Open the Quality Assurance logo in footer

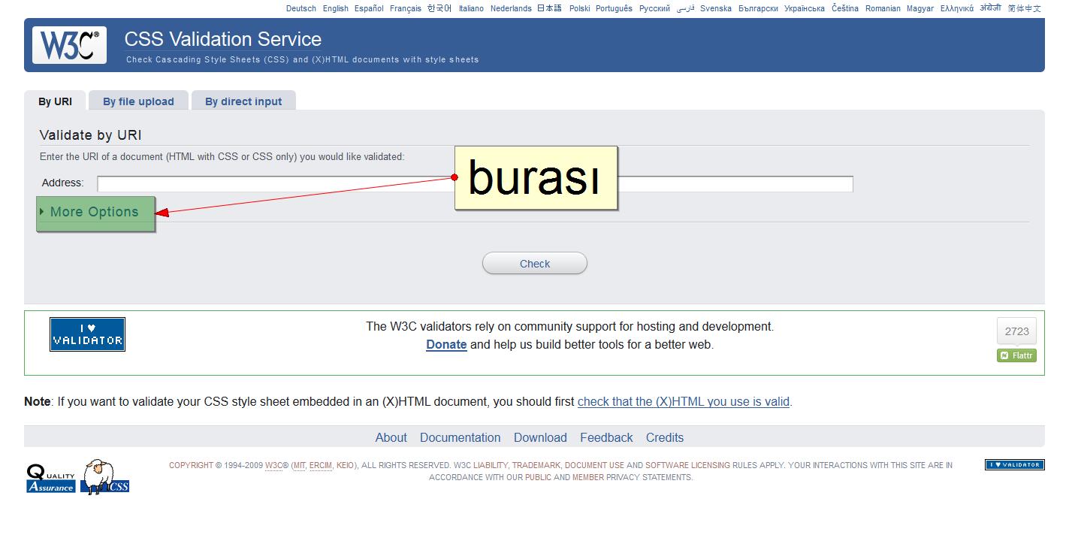point(51,478)
